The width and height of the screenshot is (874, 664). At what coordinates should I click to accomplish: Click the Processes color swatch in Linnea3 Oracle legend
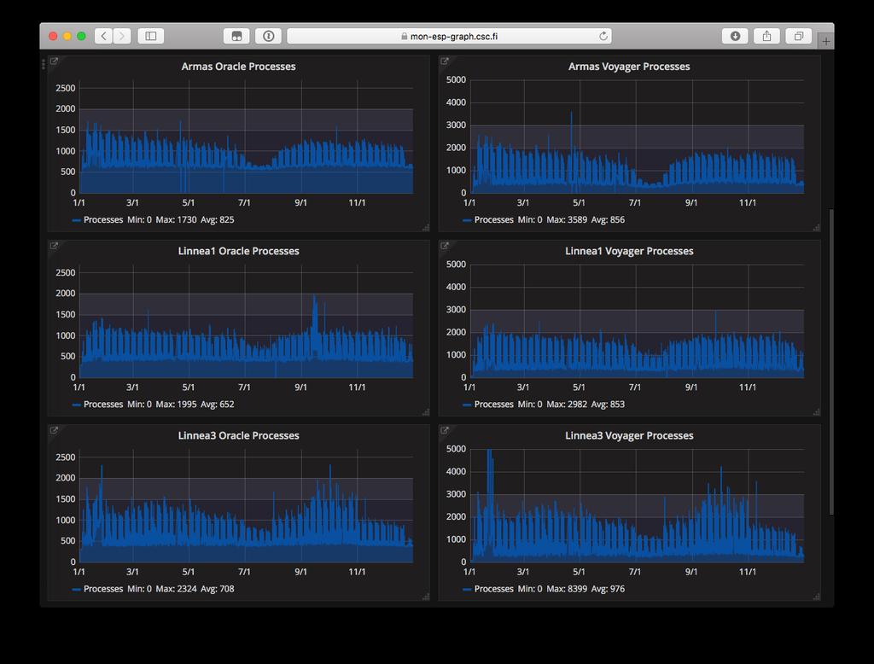76,589
